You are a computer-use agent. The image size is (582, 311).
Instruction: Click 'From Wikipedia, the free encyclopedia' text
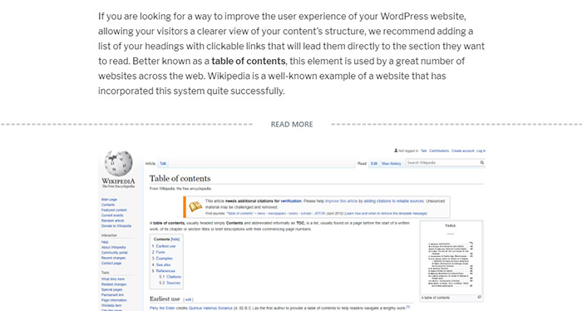(180, 189)
